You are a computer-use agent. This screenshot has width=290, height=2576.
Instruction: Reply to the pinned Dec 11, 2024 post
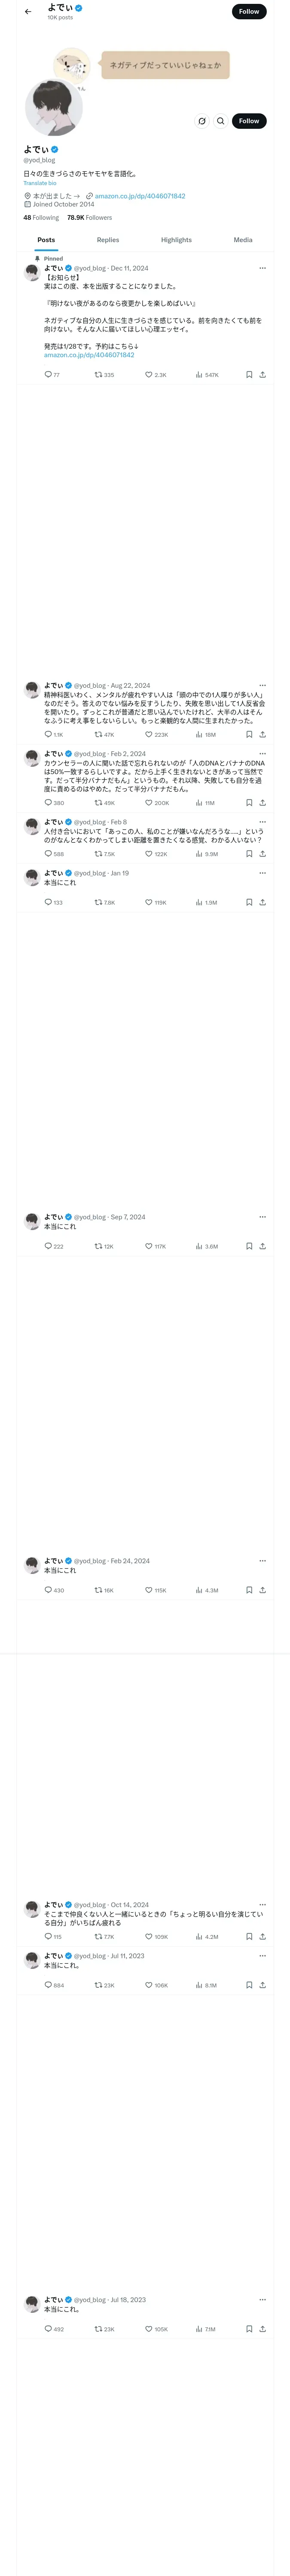[48, 375]
